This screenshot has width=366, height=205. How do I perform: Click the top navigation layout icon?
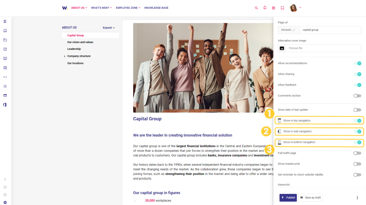point(279,121)
